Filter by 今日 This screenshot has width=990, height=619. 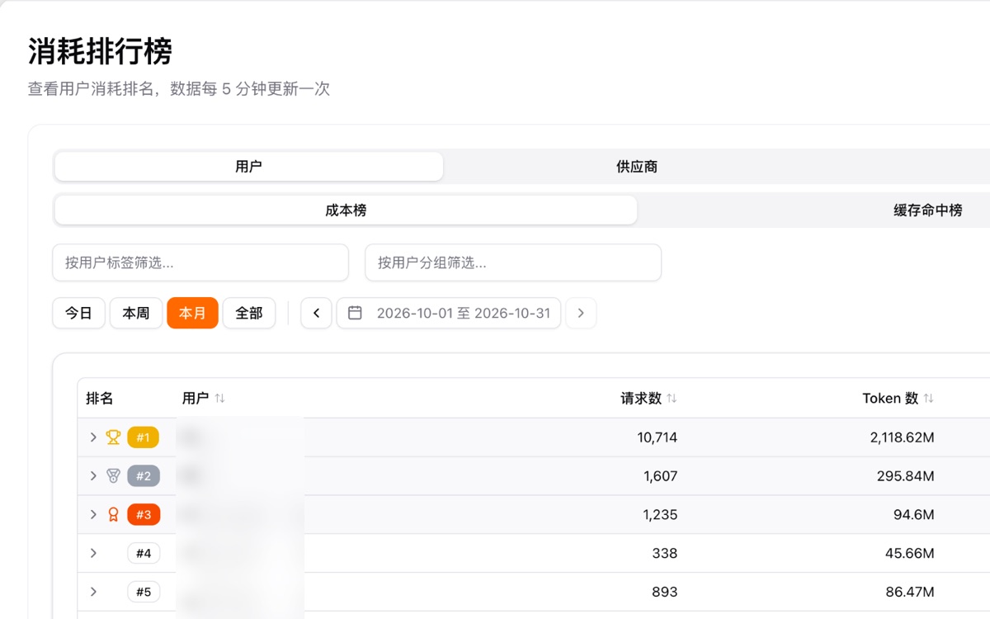(x=78, y=313)
